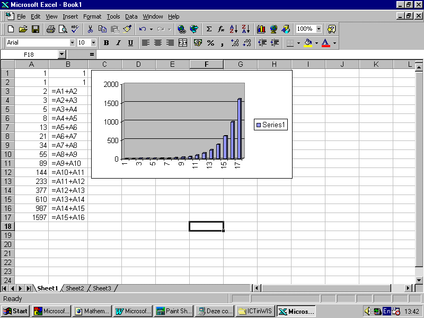Open the Insert menu

coord(70,17)
